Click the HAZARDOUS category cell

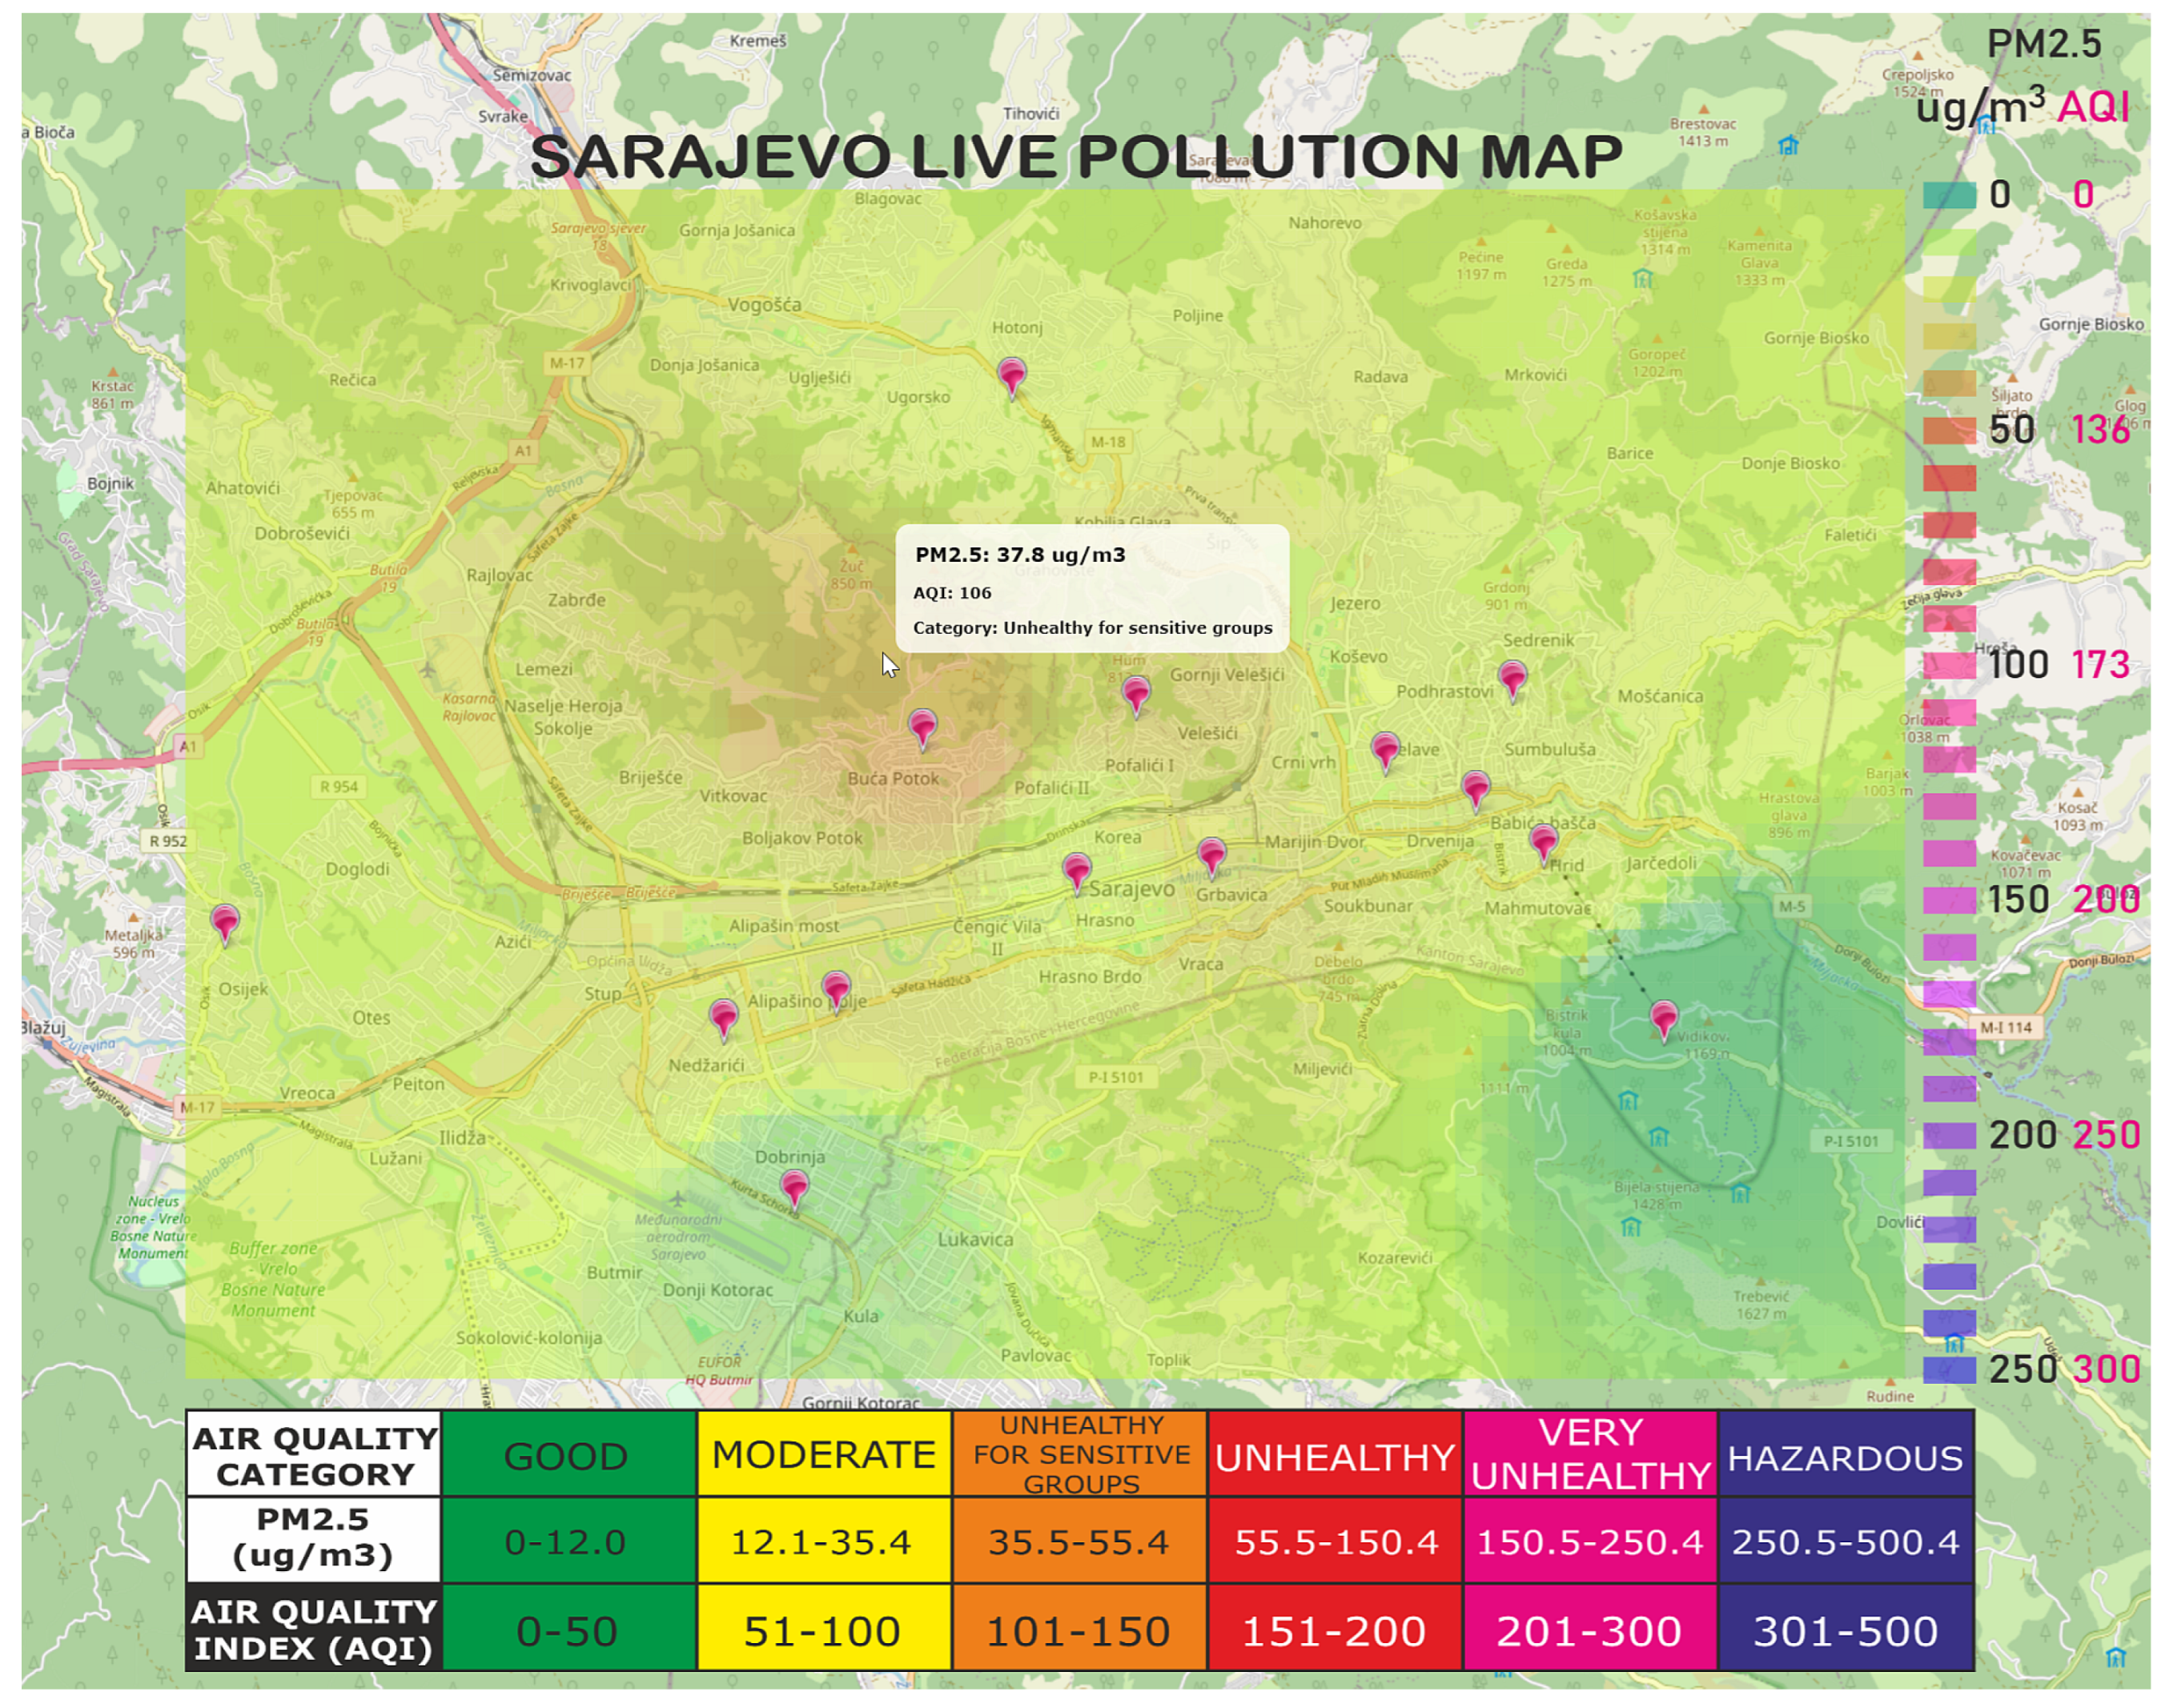[1845, 1457]
